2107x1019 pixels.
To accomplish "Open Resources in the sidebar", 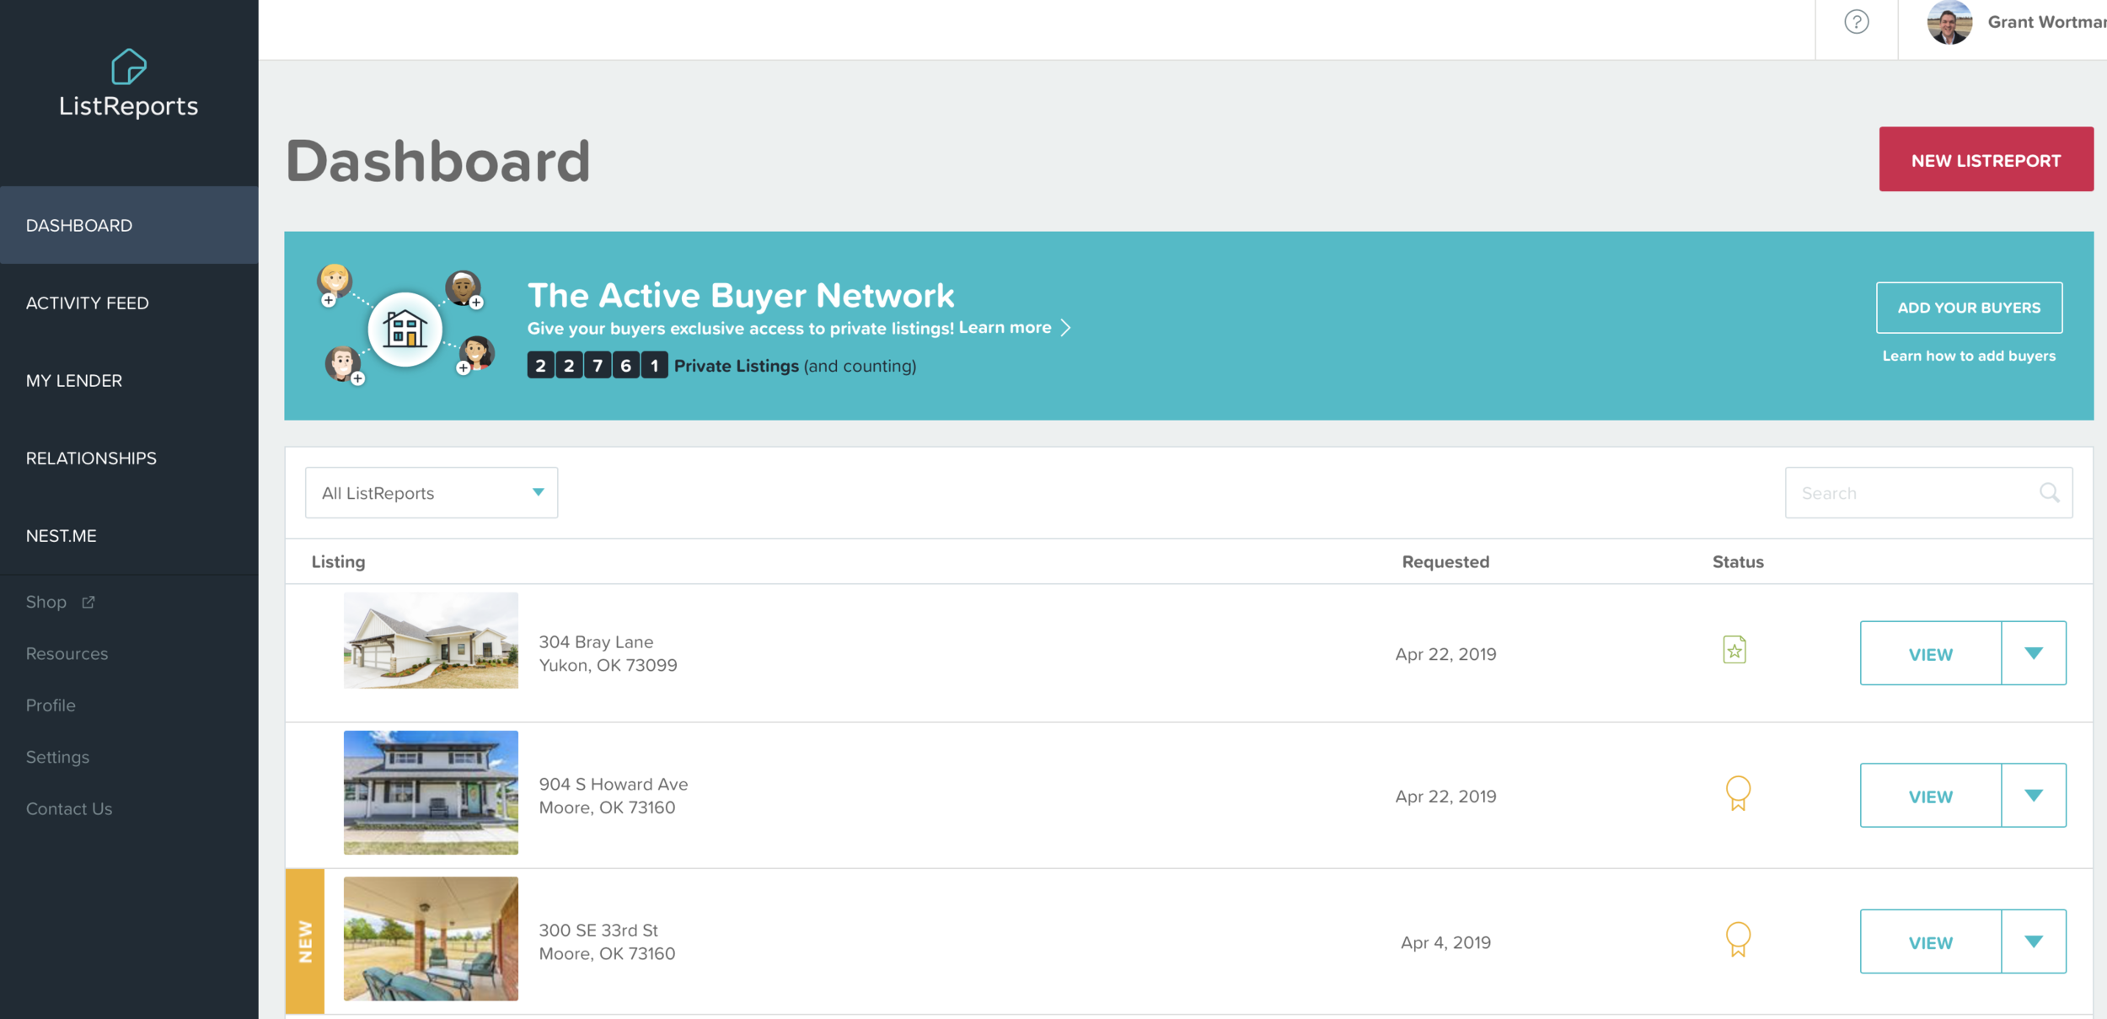I will click(x=67, y=653).
